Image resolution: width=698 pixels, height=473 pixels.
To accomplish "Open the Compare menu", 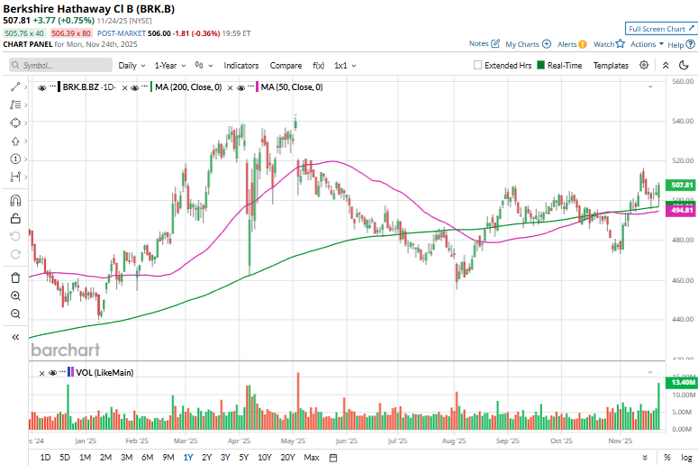I will (x=286, y=66).
